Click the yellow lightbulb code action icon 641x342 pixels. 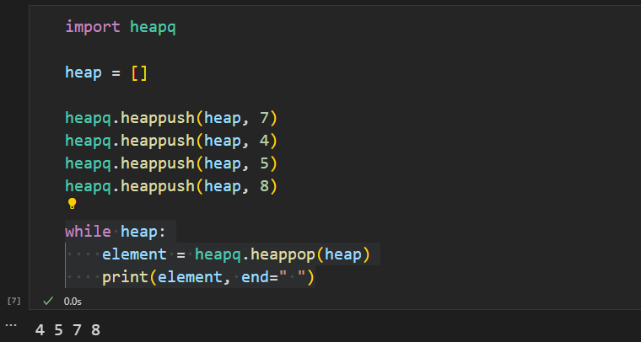click(72, 203)
